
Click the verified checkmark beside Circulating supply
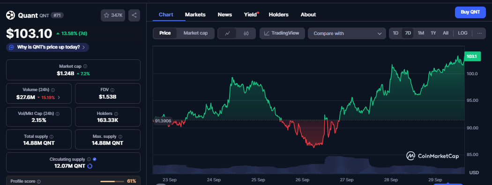coord(95,159)
